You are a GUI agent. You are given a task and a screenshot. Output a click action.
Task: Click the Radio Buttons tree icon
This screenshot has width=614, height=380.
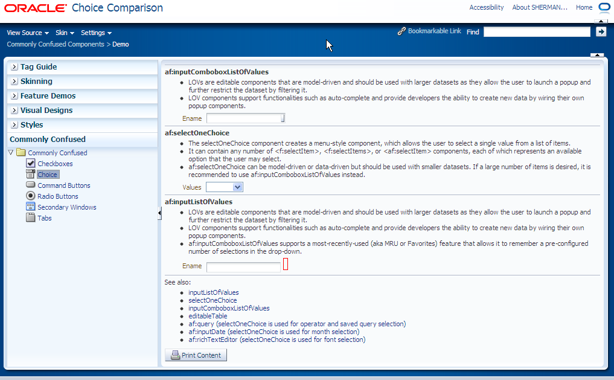click(31, 196)
